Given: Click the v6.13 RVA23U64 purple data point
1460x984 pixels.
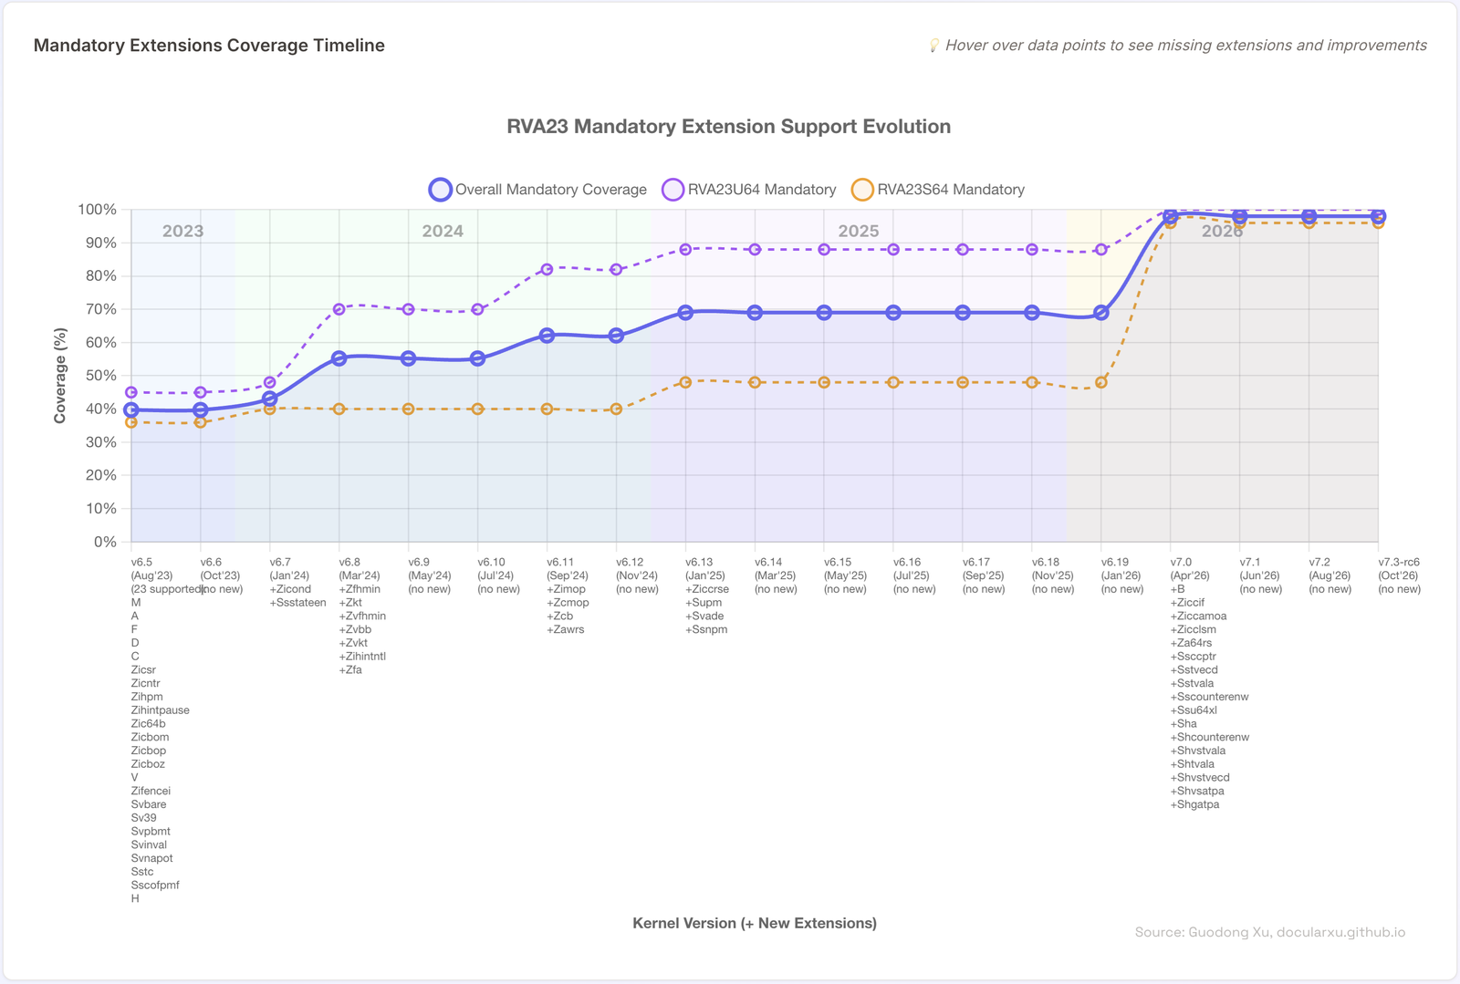Looking at the screenshot, I should (685, 249).
